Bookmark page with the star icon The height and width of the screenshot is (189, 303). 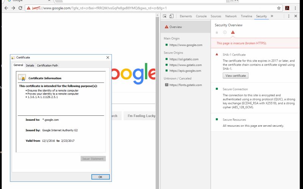279,8
